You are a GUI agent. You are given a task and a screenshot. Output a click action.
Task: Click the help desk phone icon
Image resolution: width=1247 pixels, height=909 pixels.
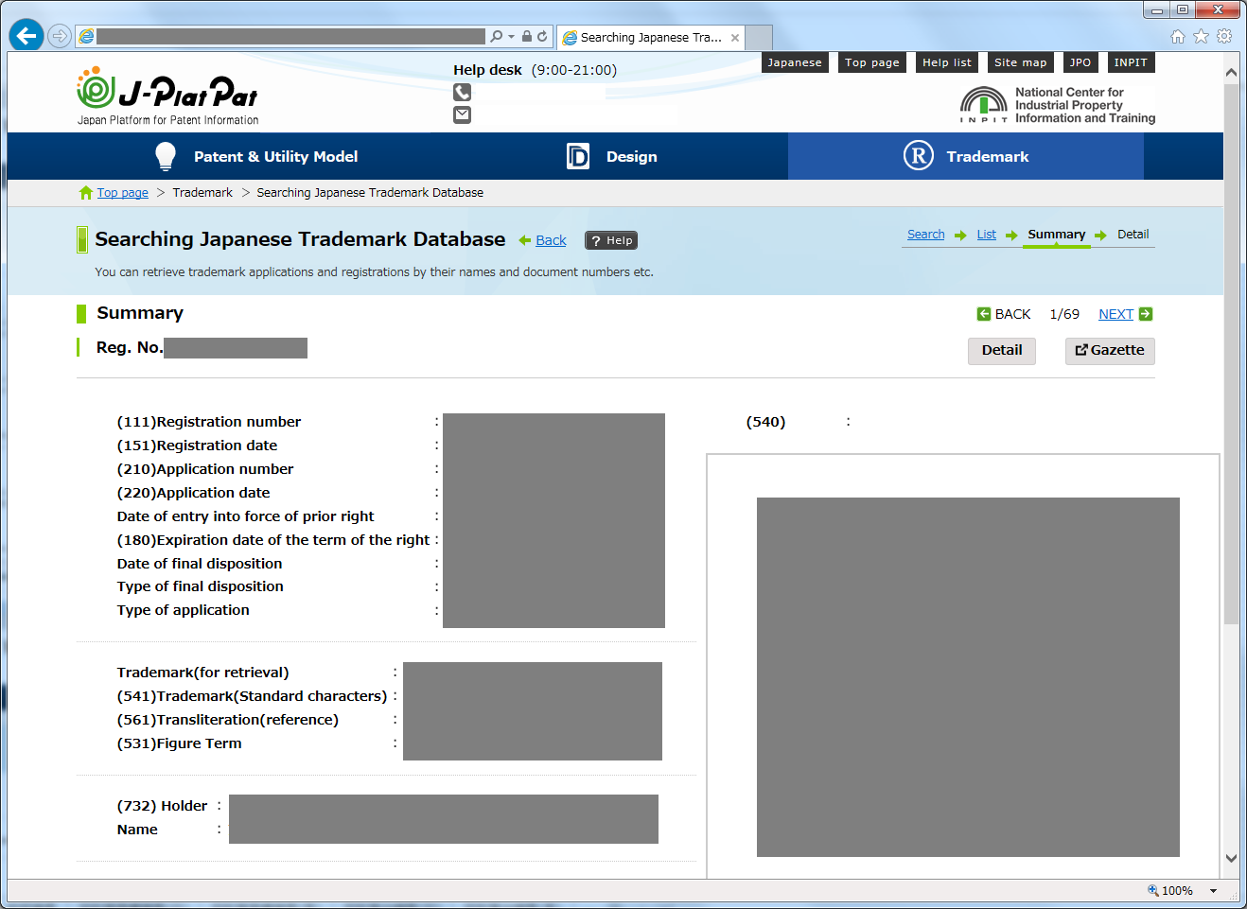[x=462, y=93]
